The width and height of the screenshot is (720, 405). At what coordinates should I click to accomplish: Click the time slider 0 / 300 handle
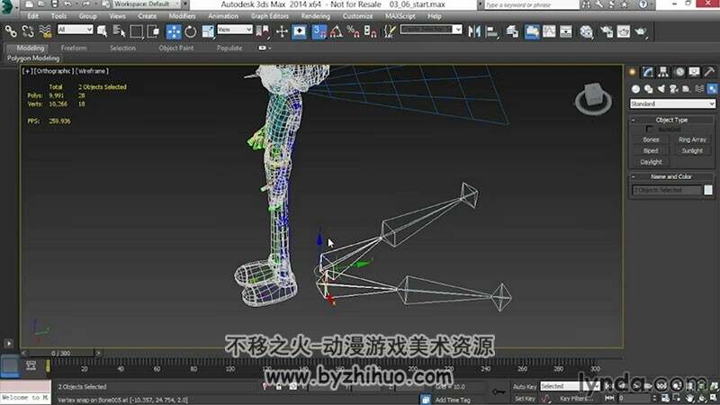[x=60, y=353]
